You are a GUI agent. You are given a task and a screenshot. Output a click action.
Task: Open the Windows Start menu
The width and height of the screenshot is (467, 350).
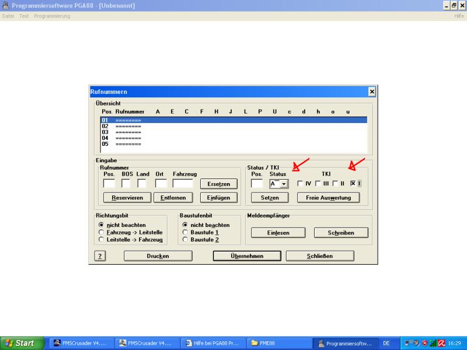pyautogui.click(x=21, y=343)
